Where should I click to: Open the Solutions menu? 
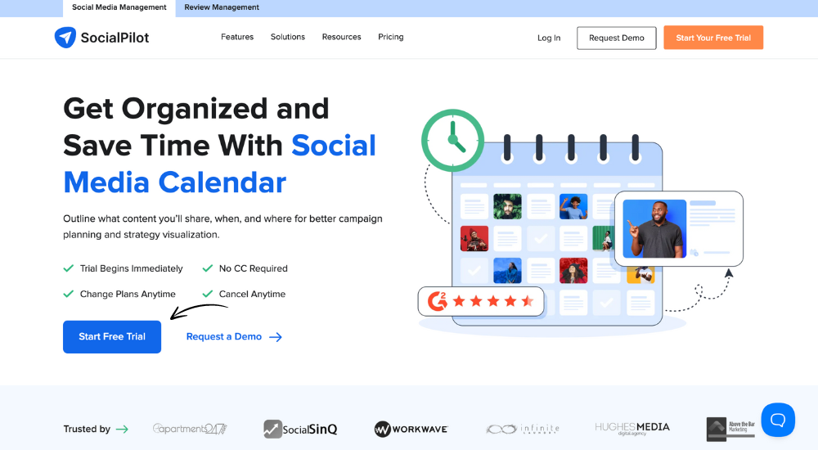pyautogui.click(x=287, y=37)
